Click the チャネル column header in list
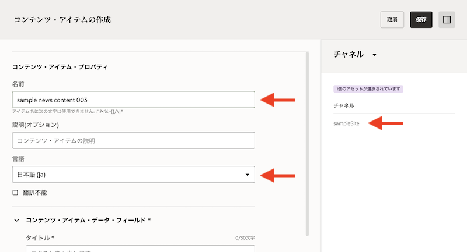 tap(344, 105)
